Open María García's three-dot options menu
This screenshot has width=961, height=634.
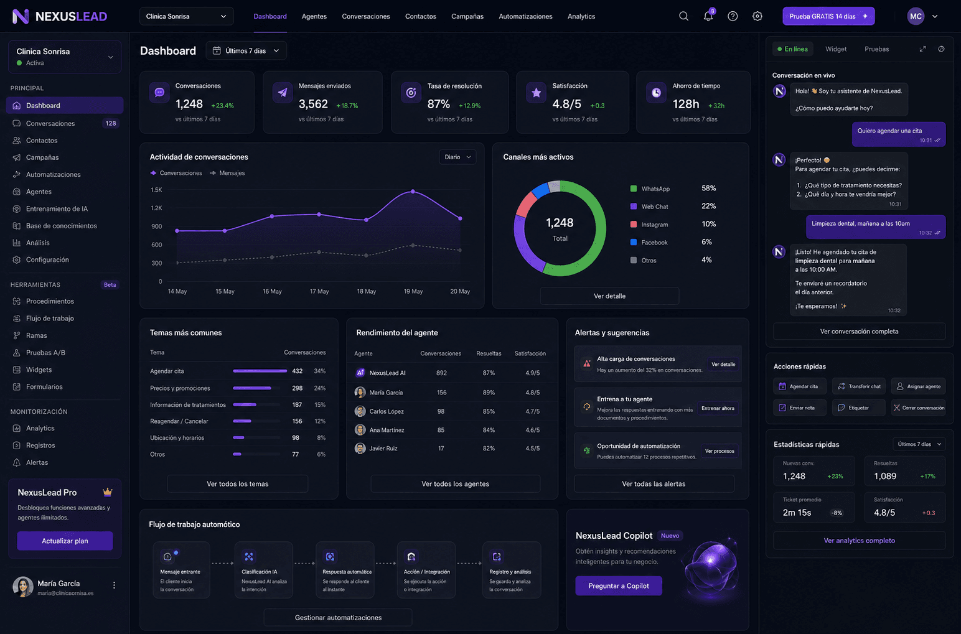pyautogui.click(x=114, y=585)
